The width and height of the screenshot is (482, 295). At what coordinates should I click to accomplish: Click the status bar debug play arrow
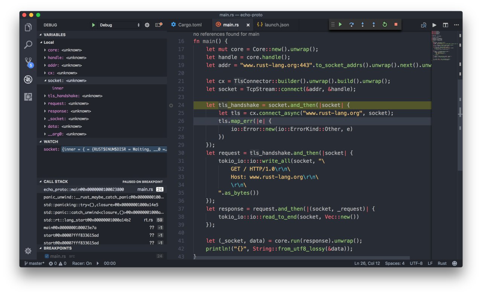(x=98, y=263)
